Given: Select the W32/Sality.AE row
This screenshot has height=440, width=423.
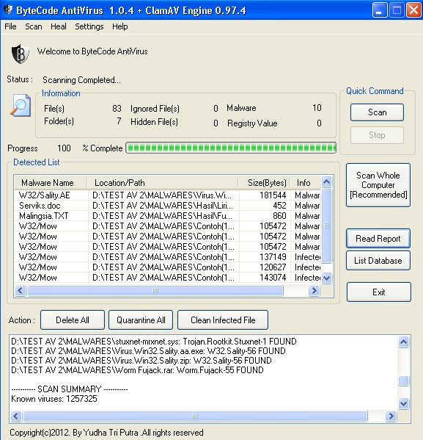Looking at the screenshot, I should 168,195.
